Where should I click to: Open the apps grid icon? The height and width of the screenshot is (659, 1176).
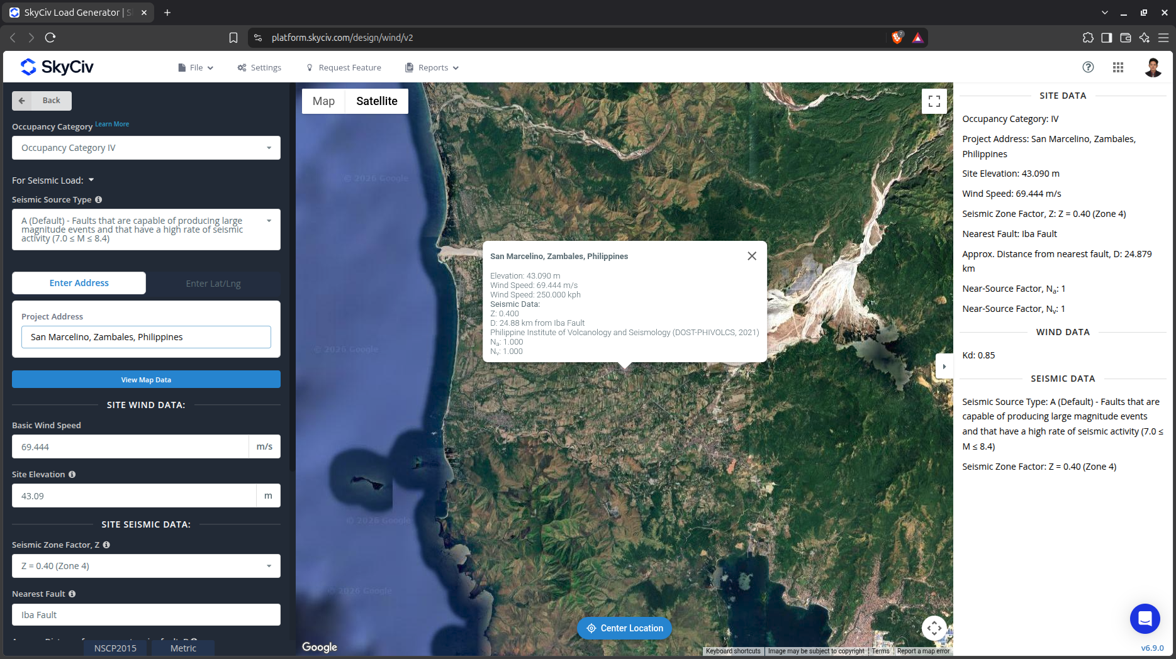pyautogui.click(x=1118, y=67)
